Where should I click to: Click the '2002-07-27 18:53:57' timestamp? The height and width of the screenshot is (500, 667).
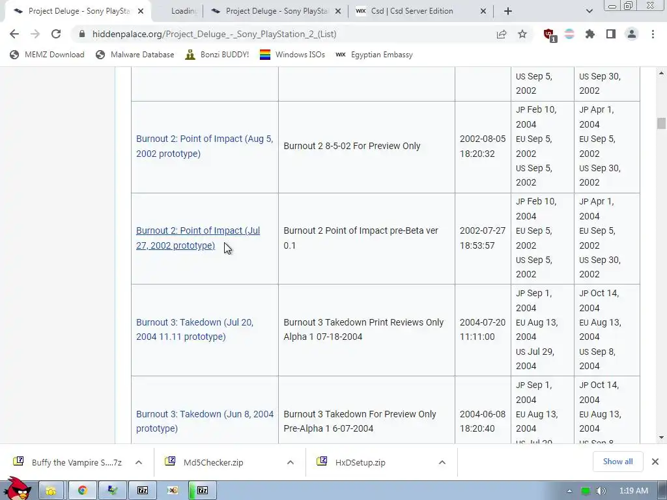(x=483, y=238)
